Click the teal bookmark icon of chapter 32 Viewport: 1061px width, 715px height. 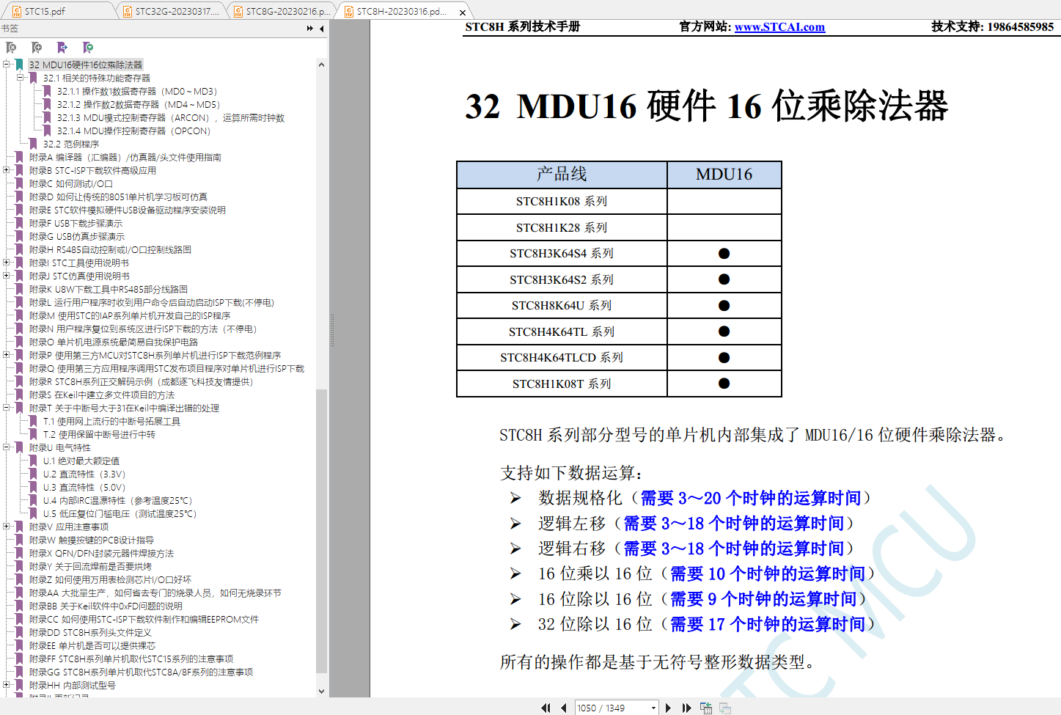[x=20, y=65]
